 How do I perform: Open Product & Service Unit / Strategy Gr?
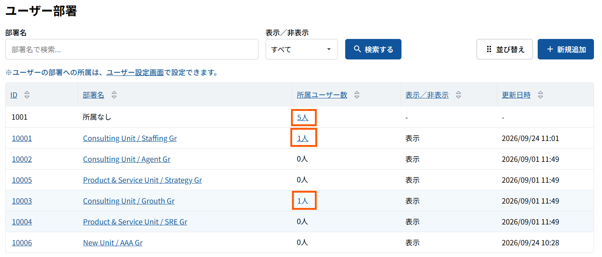pos(142,180)
